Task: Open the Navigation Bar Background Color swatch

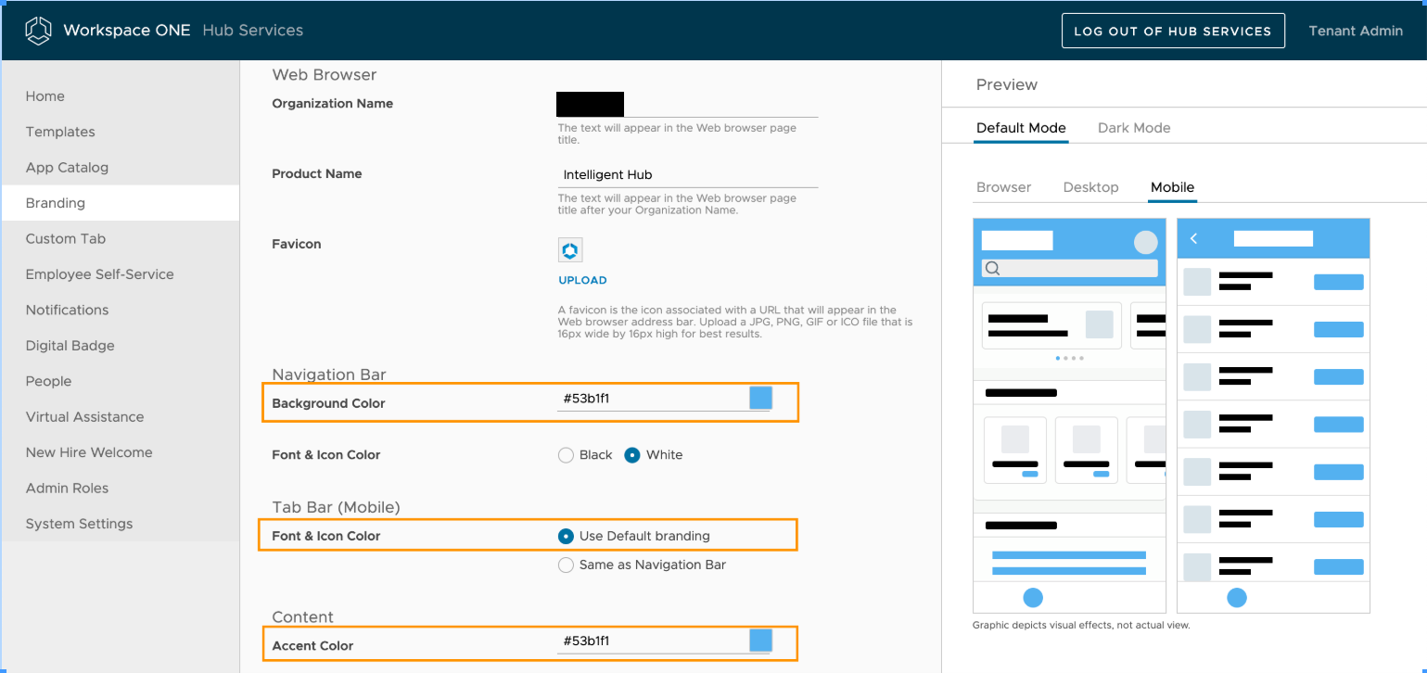Action: click(760, 399)
